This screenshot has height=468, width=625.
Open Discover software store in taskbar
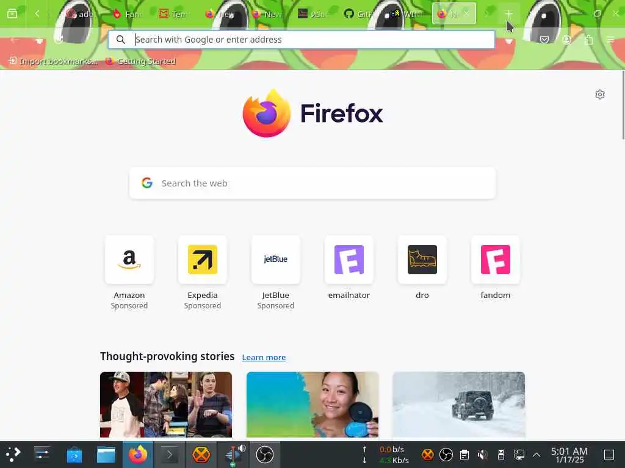point(74,455)
